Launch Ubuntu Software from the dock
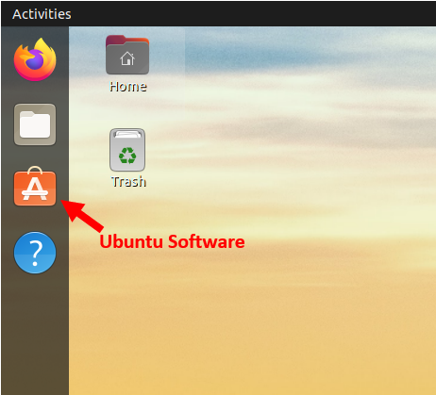This screenshot has width=436, height=395. click(35, 187)
